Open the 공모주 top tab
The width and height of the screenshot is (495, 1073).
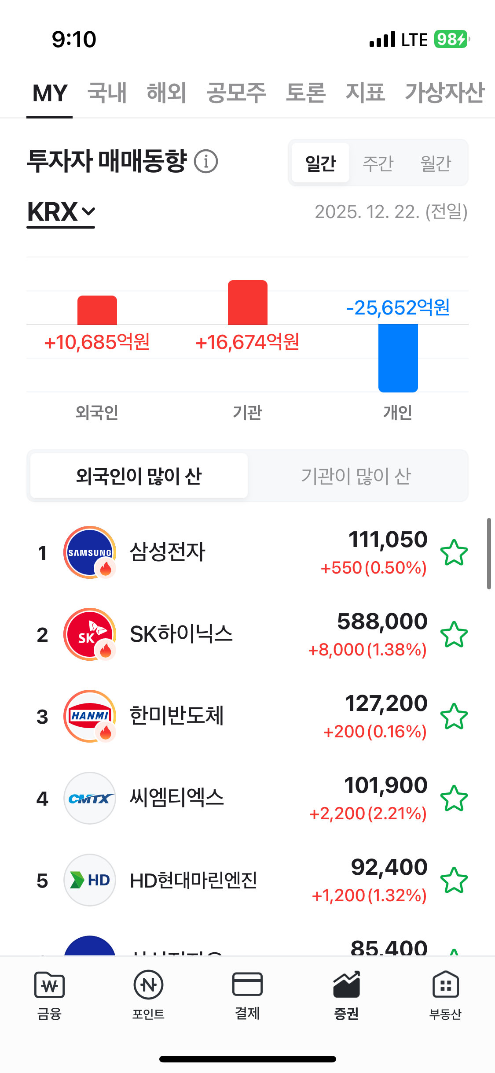pyautogui.click(x=236, y=93)
